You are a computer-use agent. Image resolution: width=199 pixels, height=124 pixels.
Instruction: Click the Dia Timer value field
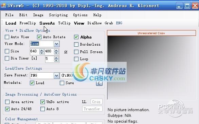point(50,59)
